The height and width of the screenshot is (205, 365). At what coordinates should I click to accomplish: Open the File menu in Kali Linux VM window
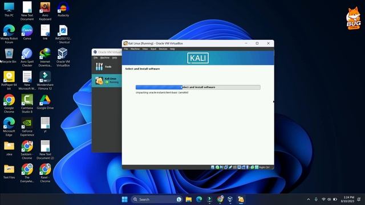tap(125, 49)
